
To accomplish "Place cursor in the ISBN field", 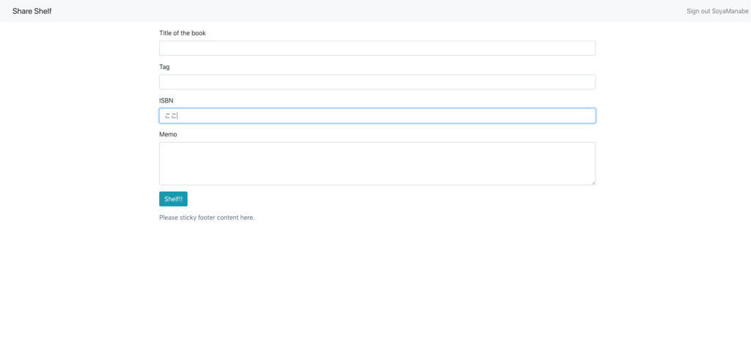I will click(x=378, y=116).
